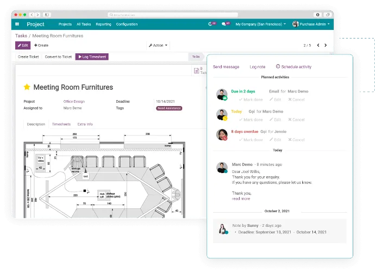Toggle the yellow priority star
375x272 pixels.
coord(27,87)
